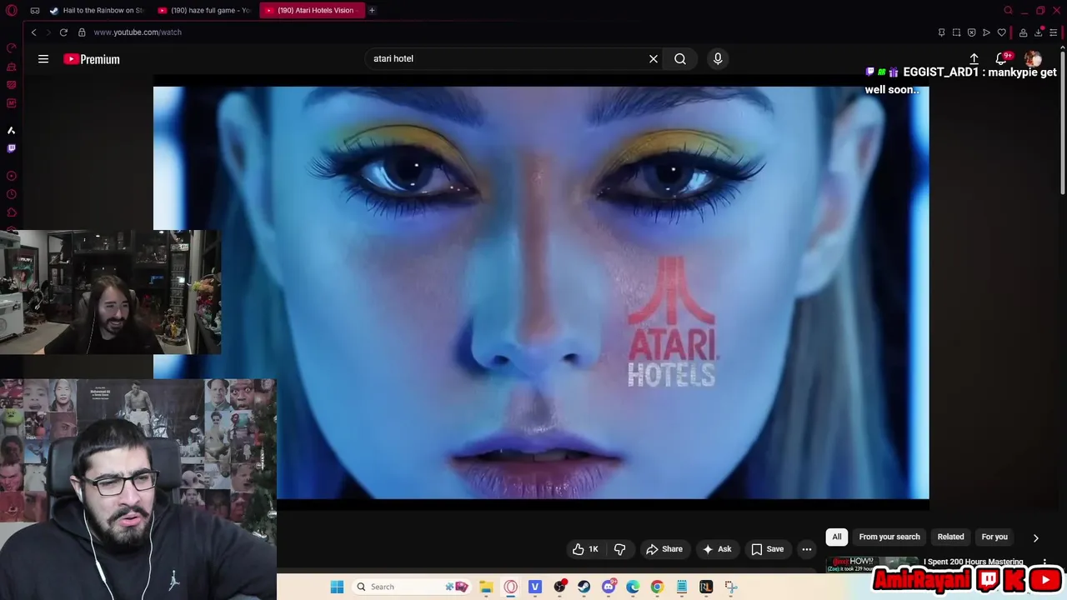Viewport: 1067px width, 600px height.
Task: Click the Atari Hotels video player
Action: (x=541, y=292)
